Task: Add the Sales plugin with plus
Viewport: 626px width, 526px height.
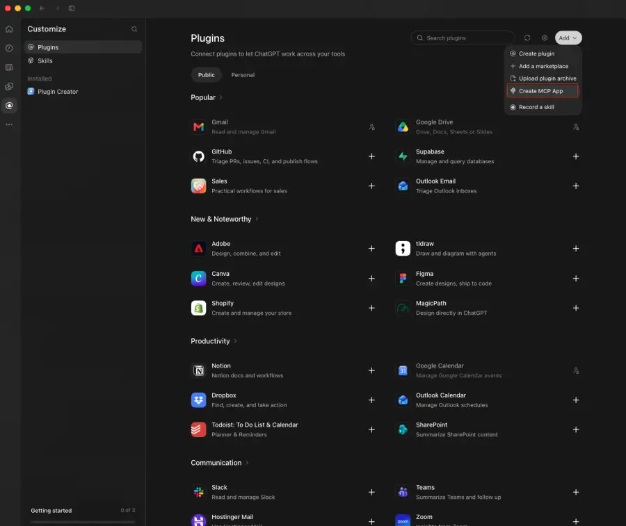Action: [x=371, y=186]
